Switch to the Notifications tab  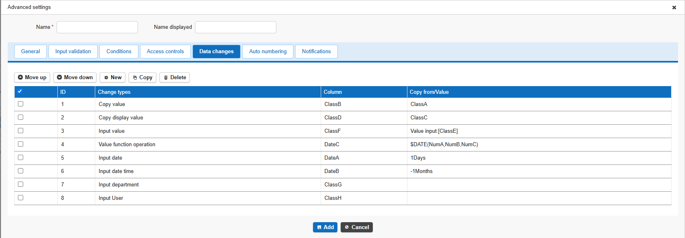tap(316, 52)
